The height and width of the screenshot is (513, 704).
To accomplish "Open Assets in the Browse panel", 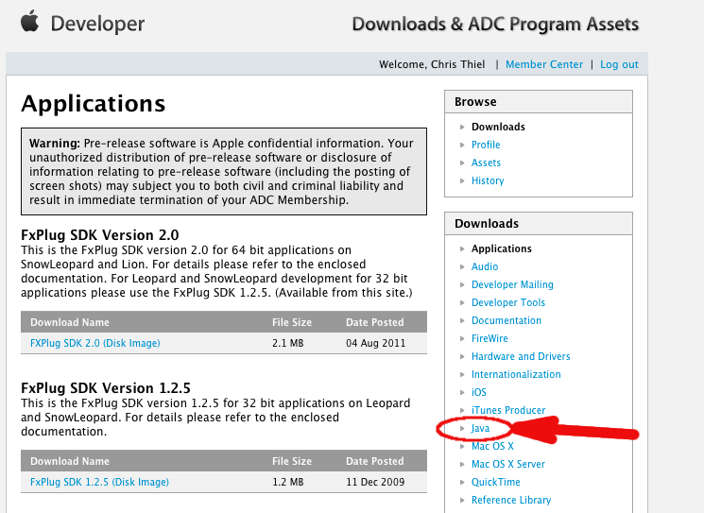I will [486, 162].
